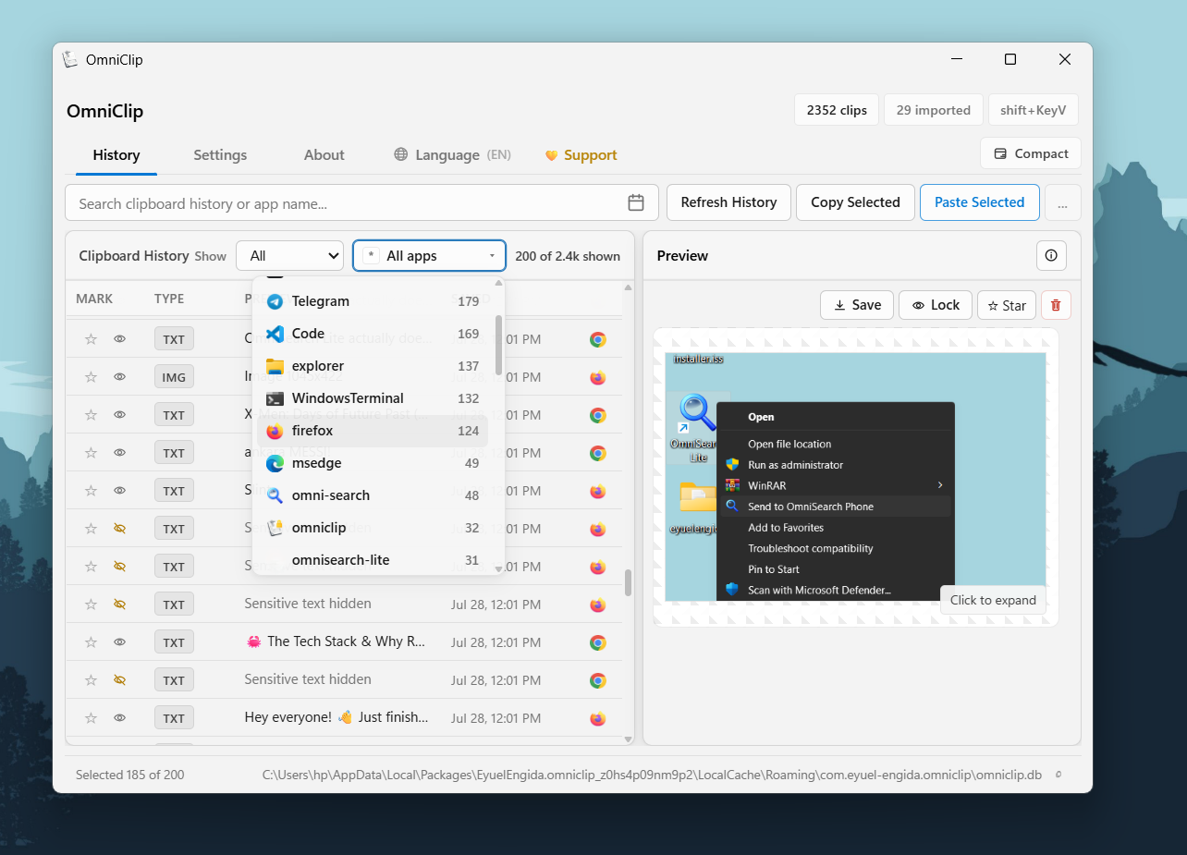Choose omni-search from the apps list
Image resolution: width=1187 pixels, height=855 pixels.
[373, 495]
